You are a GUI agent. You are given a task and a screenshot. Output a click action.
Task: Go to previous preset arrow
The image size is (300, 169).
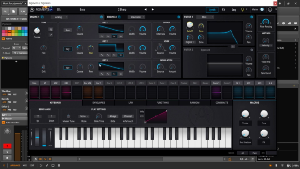(x=145, y=9)
